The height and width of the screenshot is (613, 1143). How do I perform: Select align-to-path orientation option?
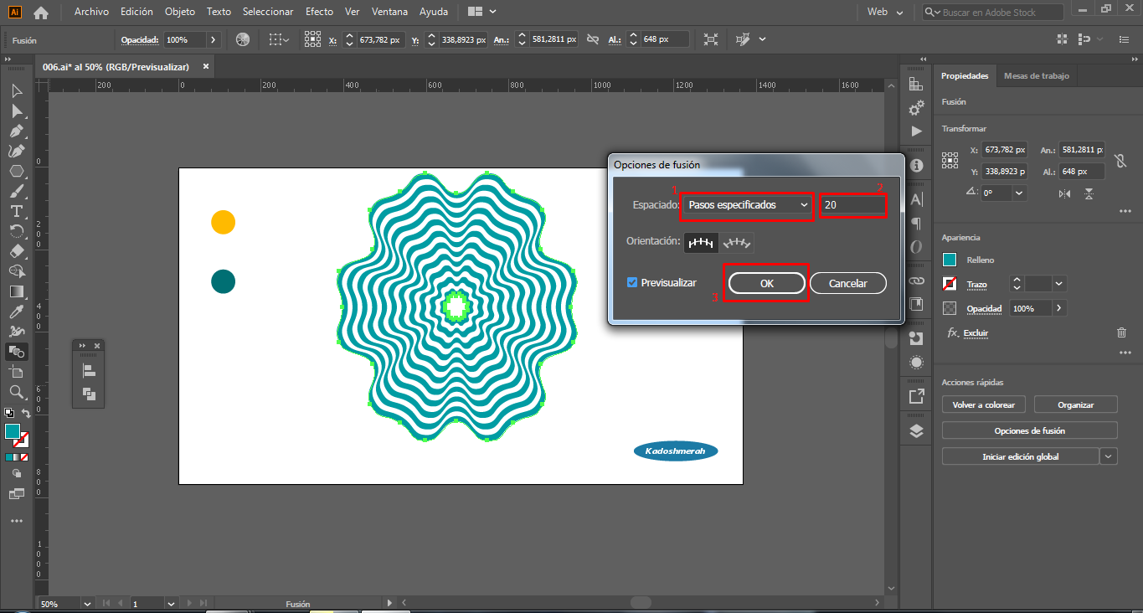tap(737, 242)
